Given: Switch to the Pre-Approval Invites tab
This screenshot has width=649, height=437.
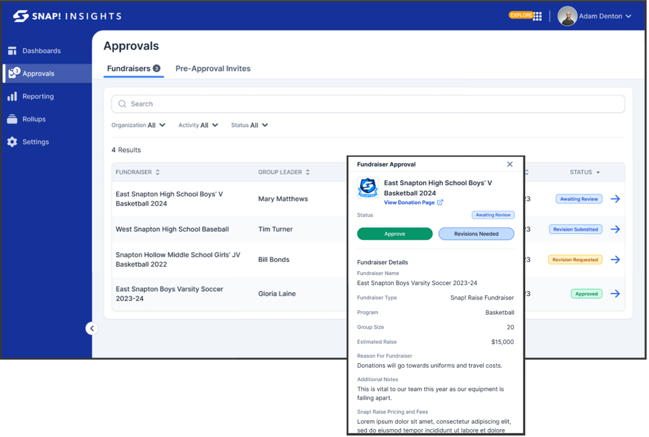Looking at the screenshot, I should 213,68.
